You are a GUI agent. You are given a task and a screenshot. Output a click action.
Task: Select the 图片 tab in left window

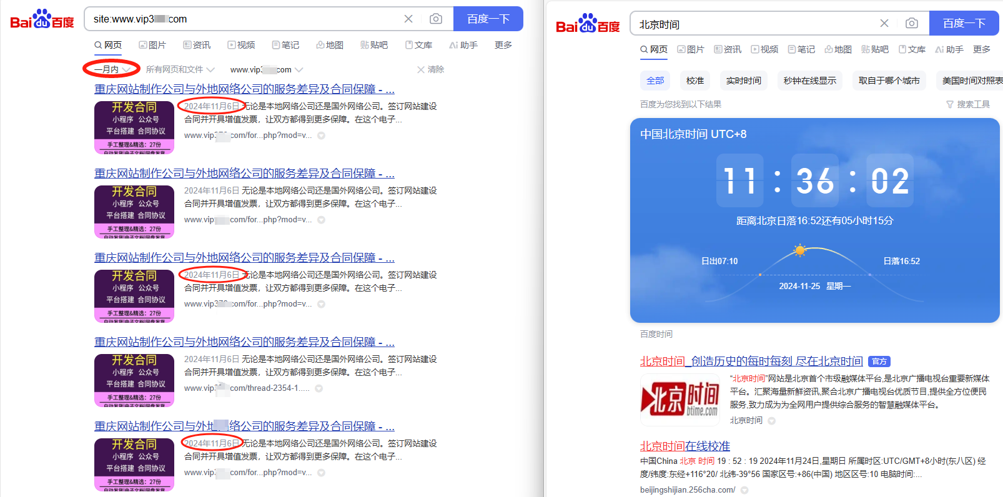click(x=152, y=45)
